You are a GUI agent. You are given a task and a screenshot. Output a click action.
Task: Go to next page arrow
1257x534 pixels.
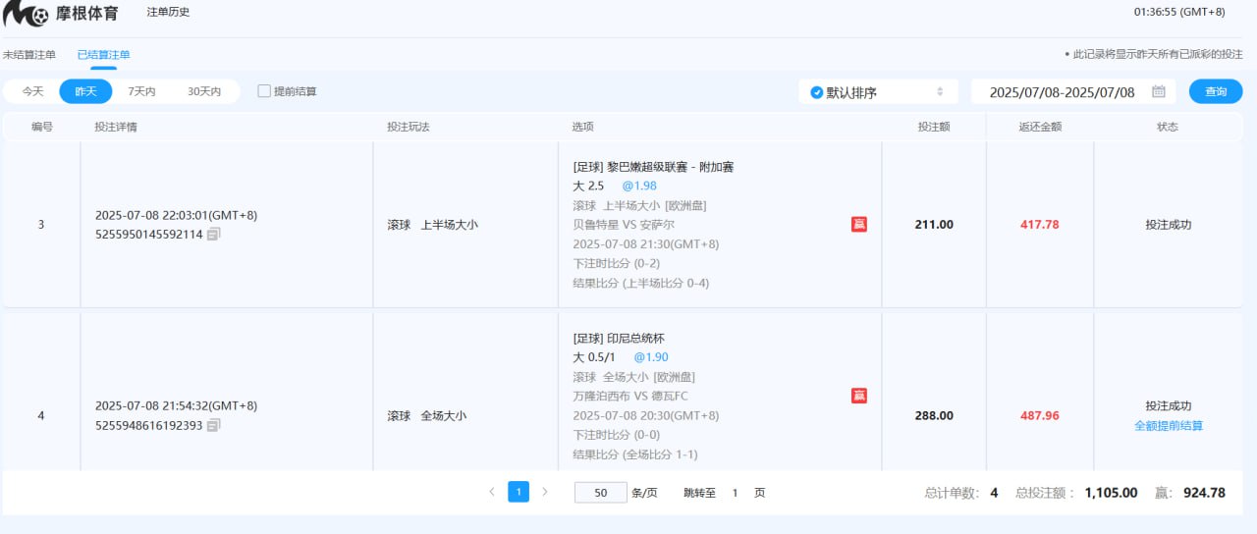(545, 492)
